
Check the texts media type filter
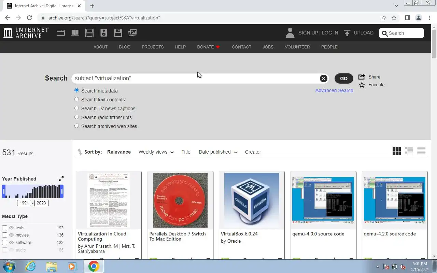pyautogui.click(x=4, y=228)
